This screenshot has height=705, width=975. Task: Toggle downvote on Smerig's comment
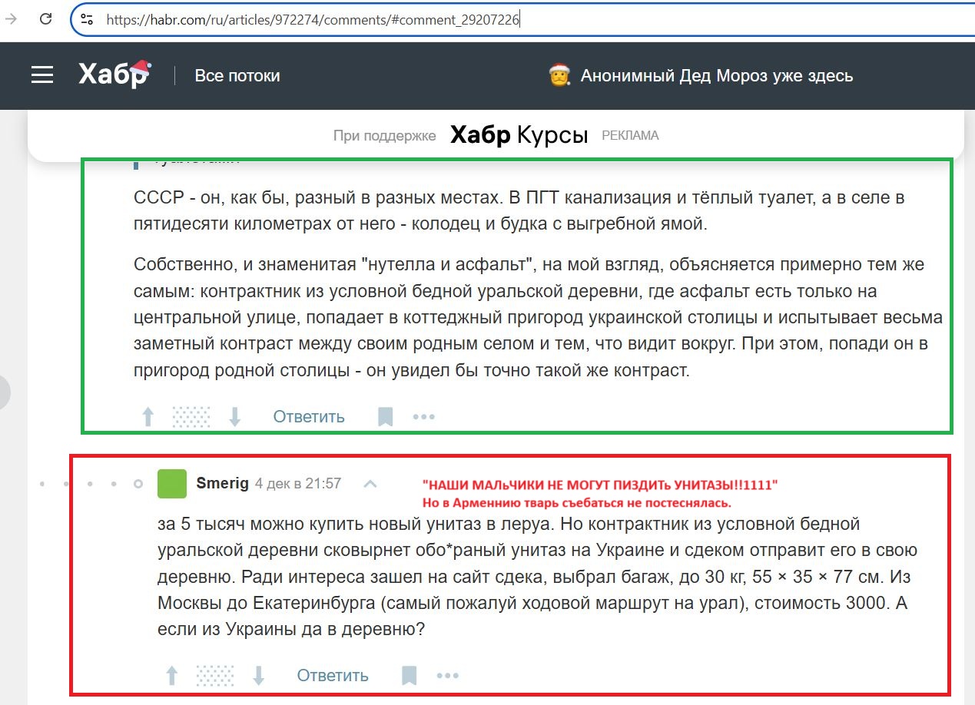[x=259, y=674]
